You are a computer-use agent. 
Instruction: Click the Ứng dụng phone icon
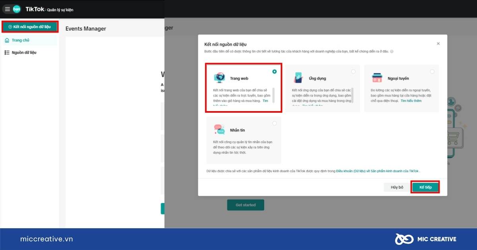click(298, 78)
